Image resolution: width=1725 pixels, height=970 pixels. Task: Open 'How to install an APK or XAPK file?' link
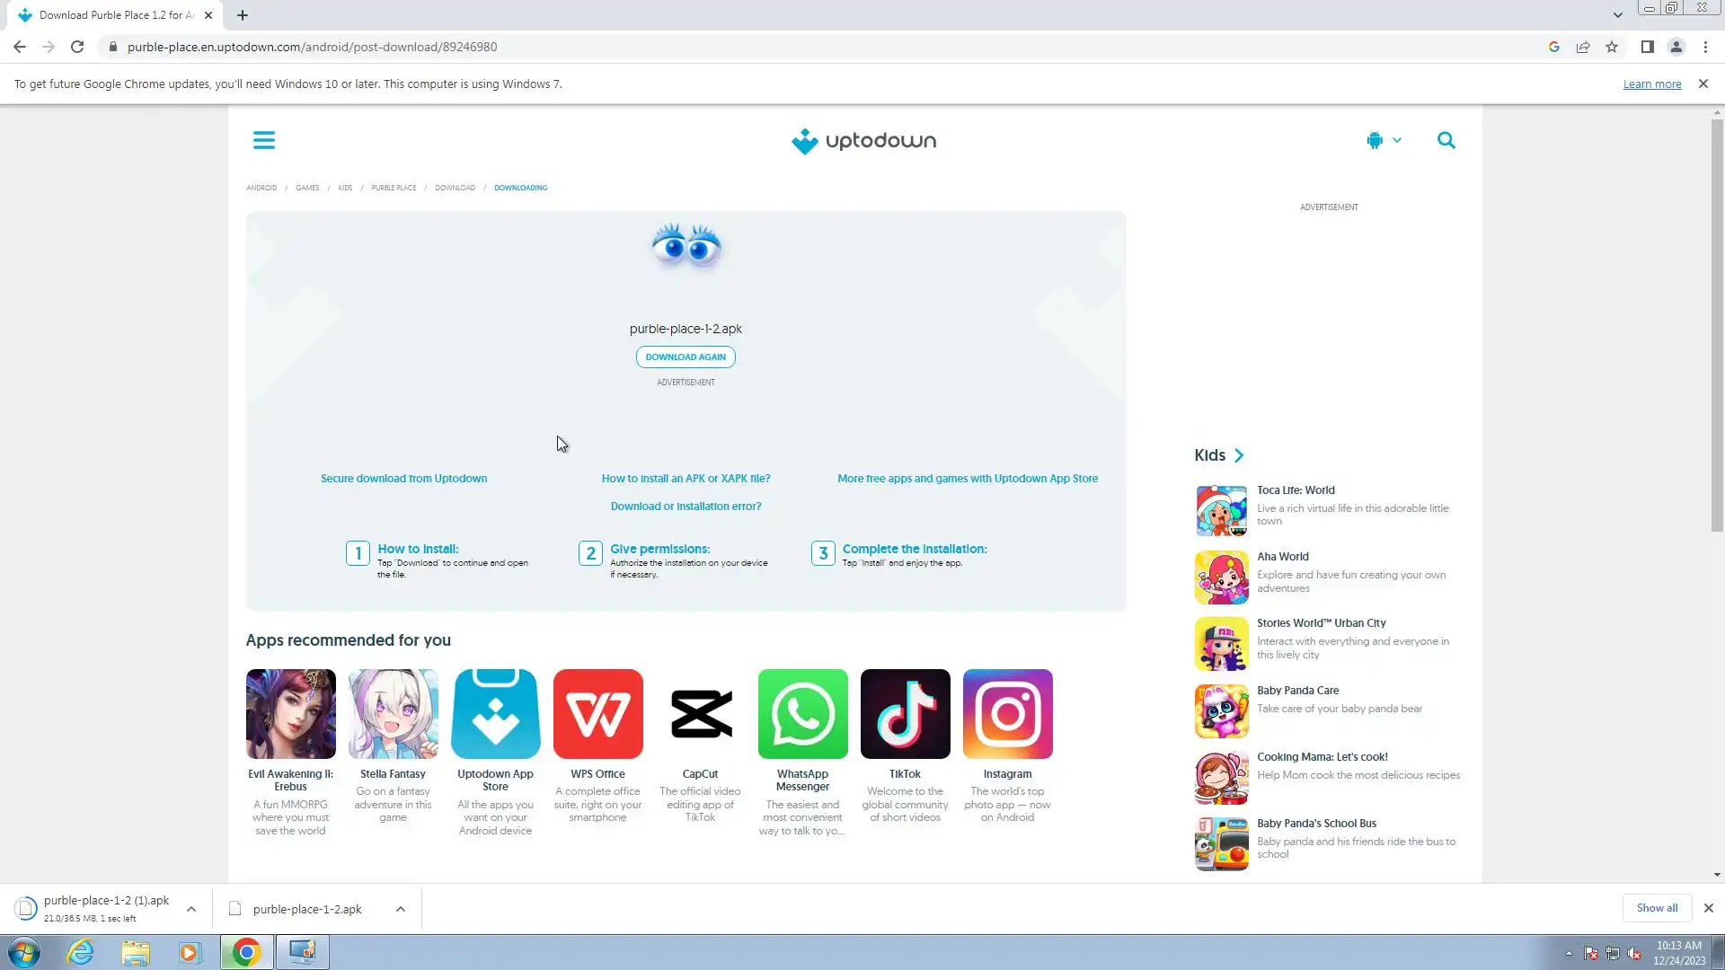coord(686,479)
